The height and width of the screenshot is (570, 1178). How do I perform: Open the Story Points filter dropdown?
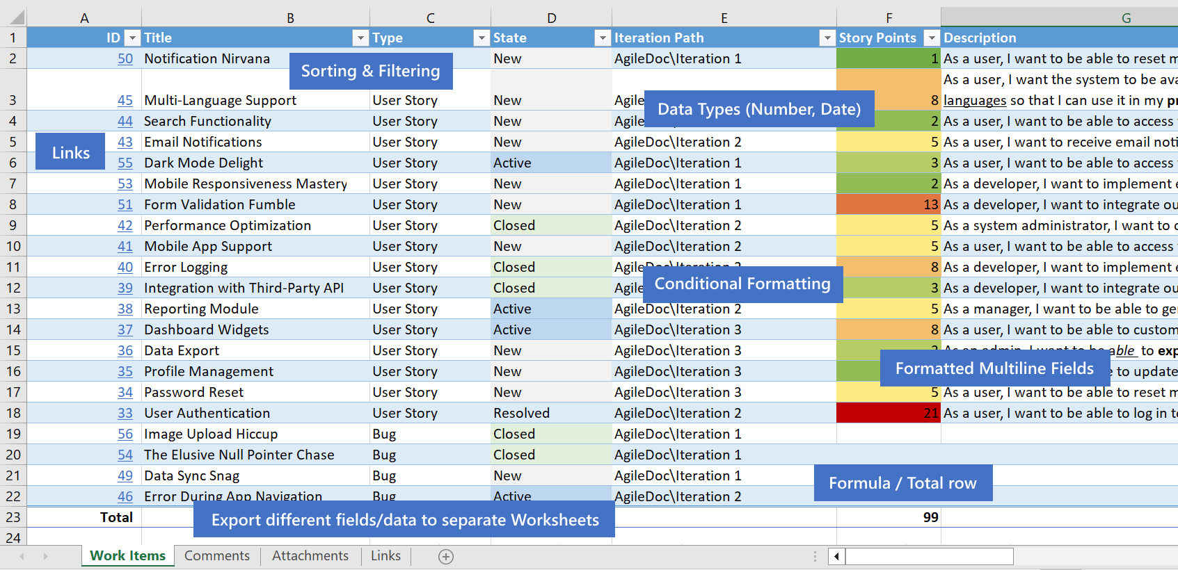coord(931,38)
